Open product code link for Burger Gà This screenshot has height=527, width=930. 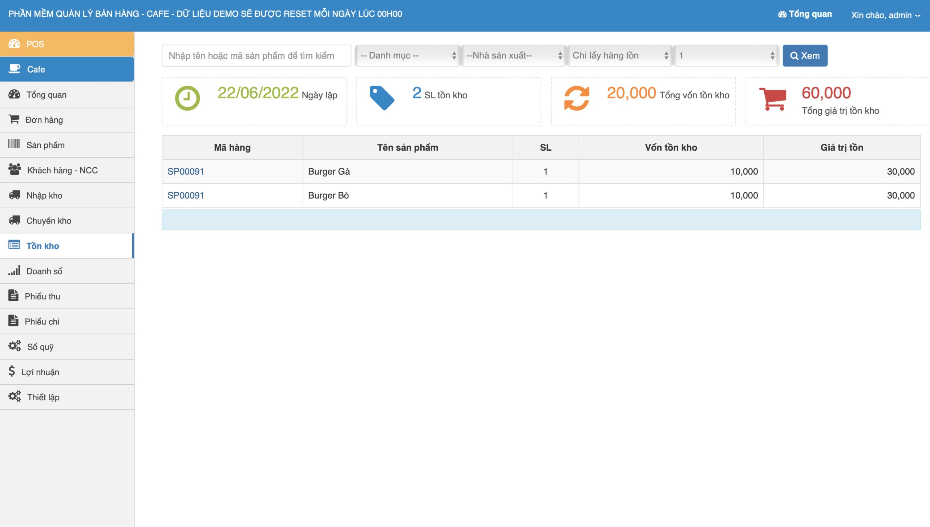[186, 171]
